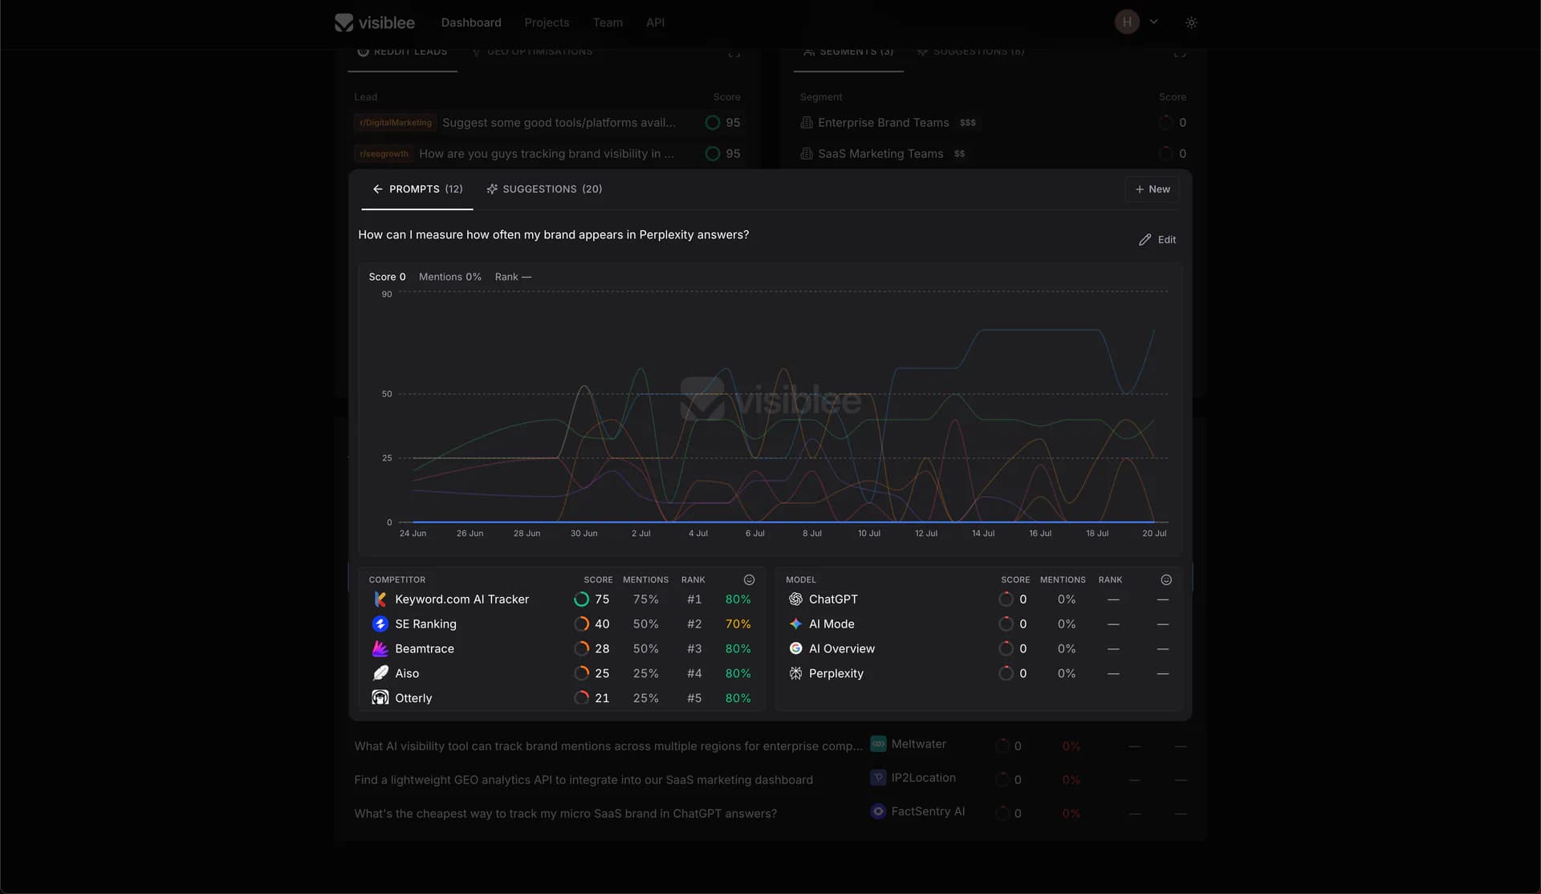
Task: Sort competitors by MENTIONS column header
Action: coord(645,580)
